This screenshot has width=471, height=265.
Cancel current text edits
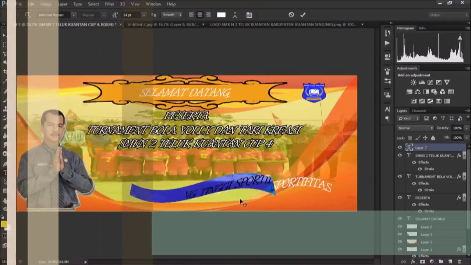(x=291, y=15)
